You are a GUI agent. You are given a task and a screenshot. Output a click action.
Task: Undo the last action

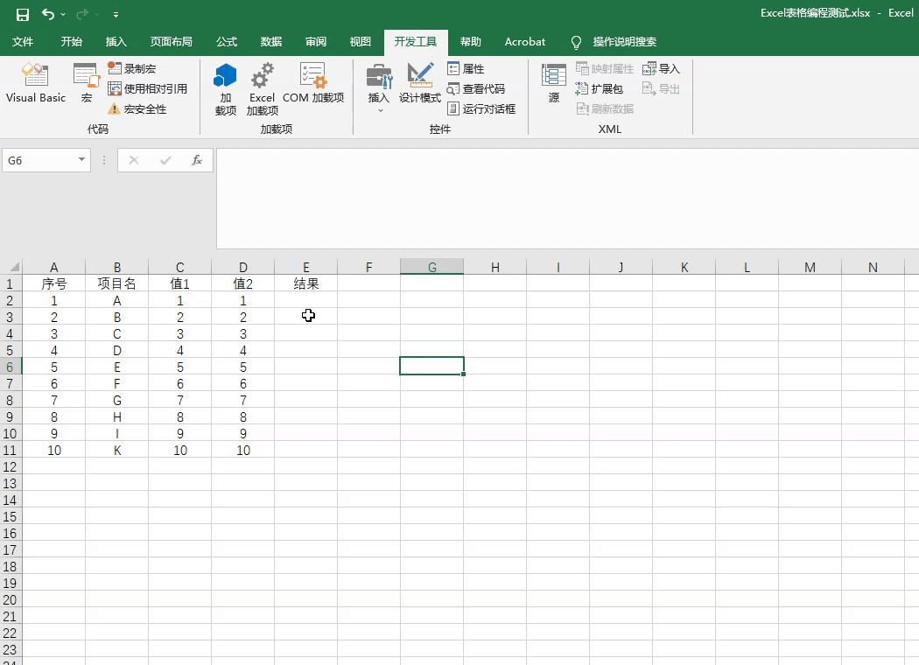click(x=48, y=14)
